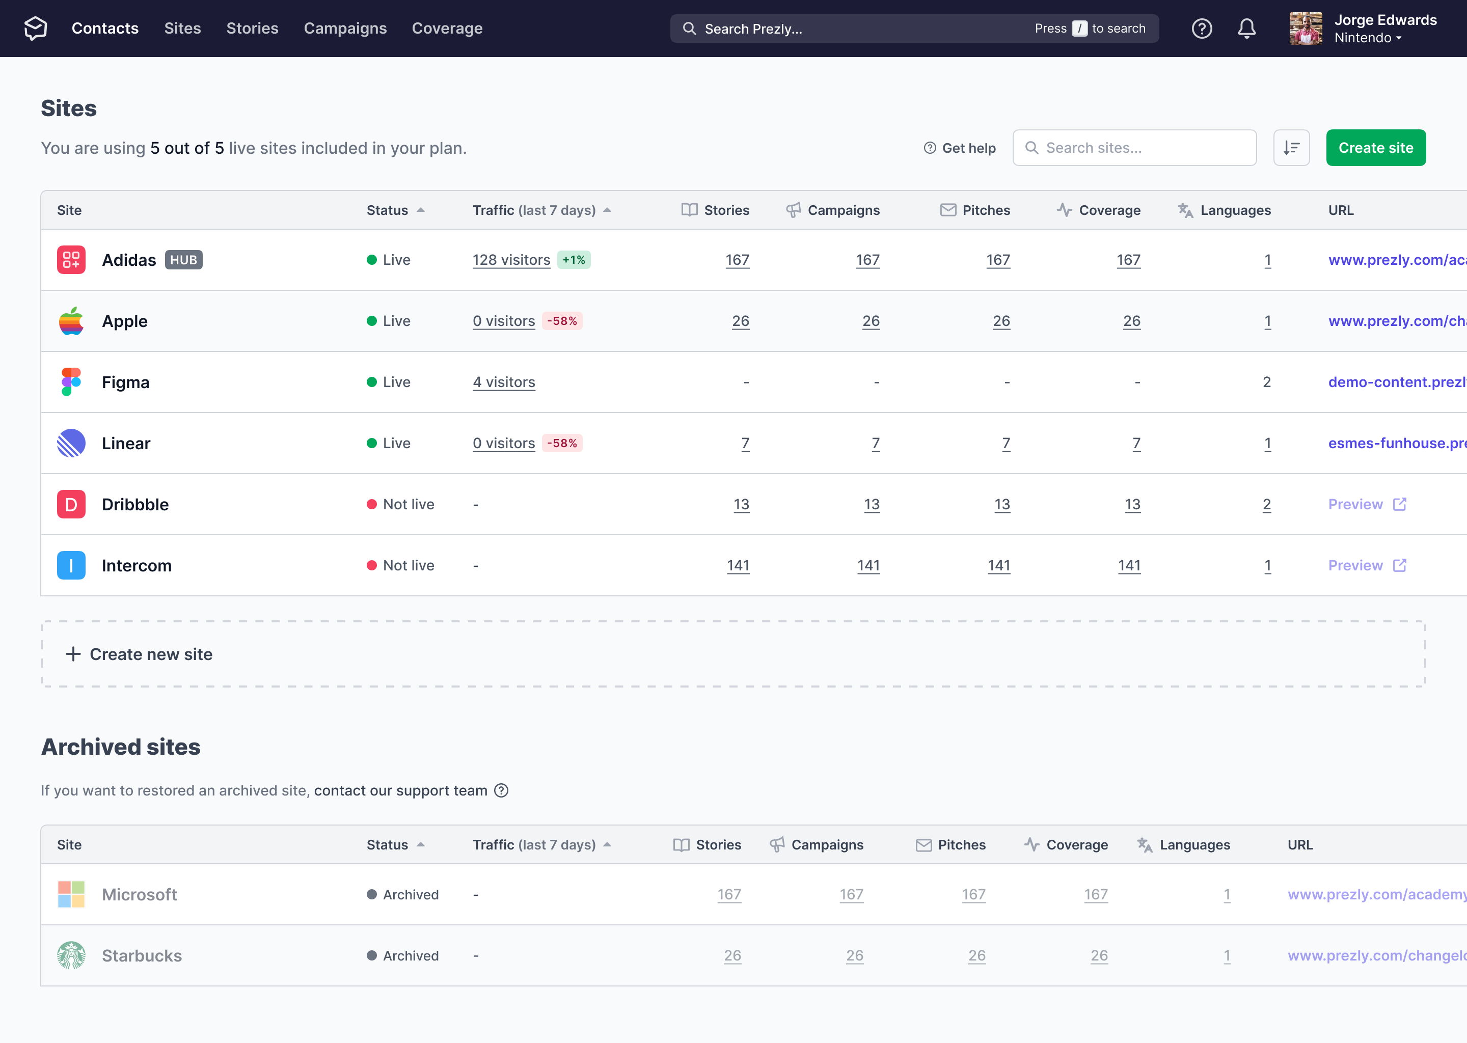The height and width of the screenshot is (1043, 1467).
Task: Open the Figma demo-content URL
Action: pos(1397,381)
